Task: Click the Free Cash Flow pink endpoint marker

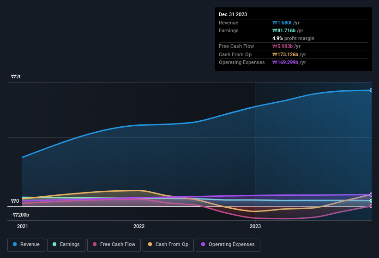Action: coord(371,206)
